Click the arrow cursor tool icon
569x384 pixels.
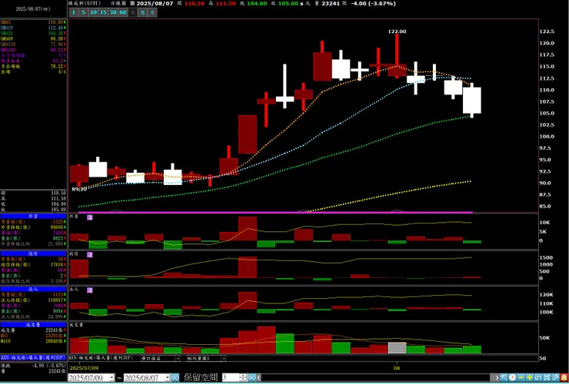point(504,377)
